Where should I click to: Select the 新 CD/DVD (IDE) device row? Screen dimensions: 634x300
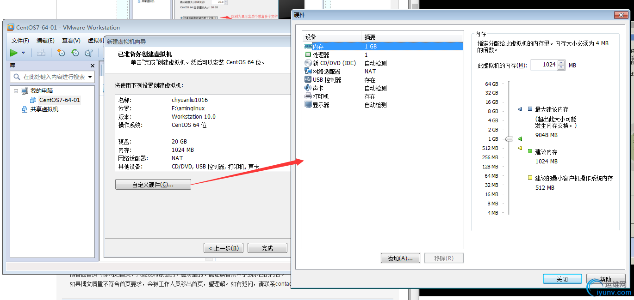point(383,63)
